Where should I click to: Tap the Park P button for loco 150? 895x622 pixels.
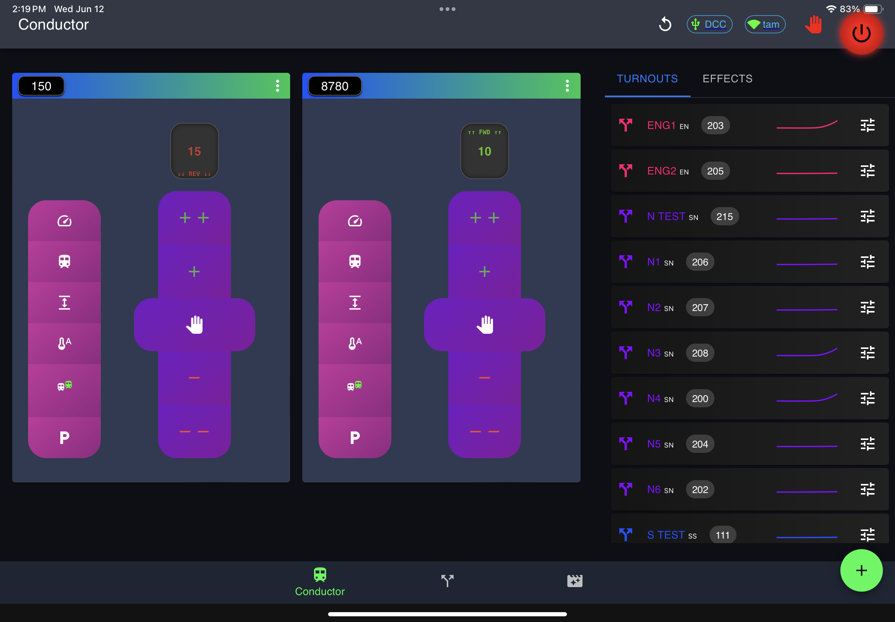pyautogui.click(x=64, y=438)
